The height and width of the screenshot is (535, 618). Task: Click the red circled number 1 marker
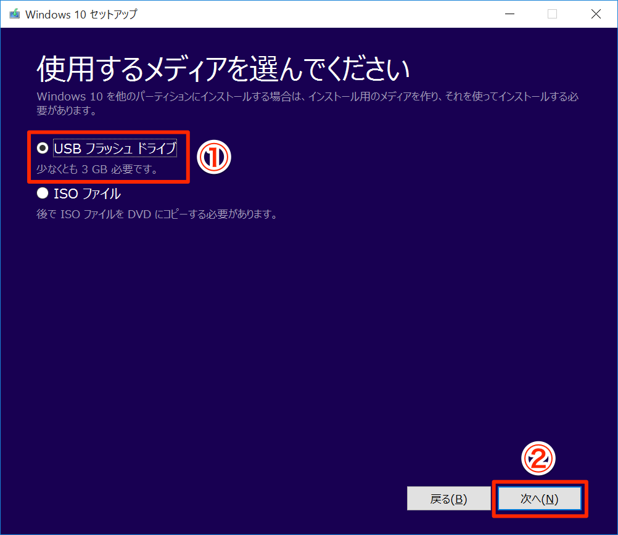213,157
